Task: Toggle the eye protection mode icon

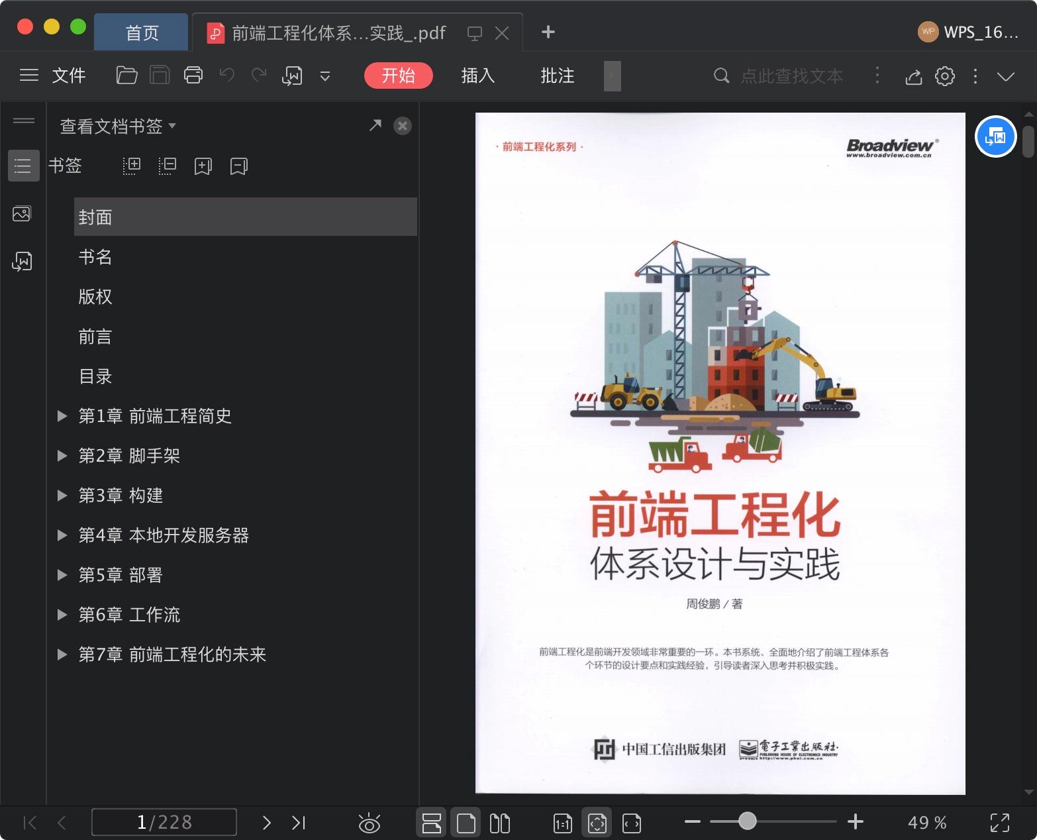Action: tap(370, 823)
